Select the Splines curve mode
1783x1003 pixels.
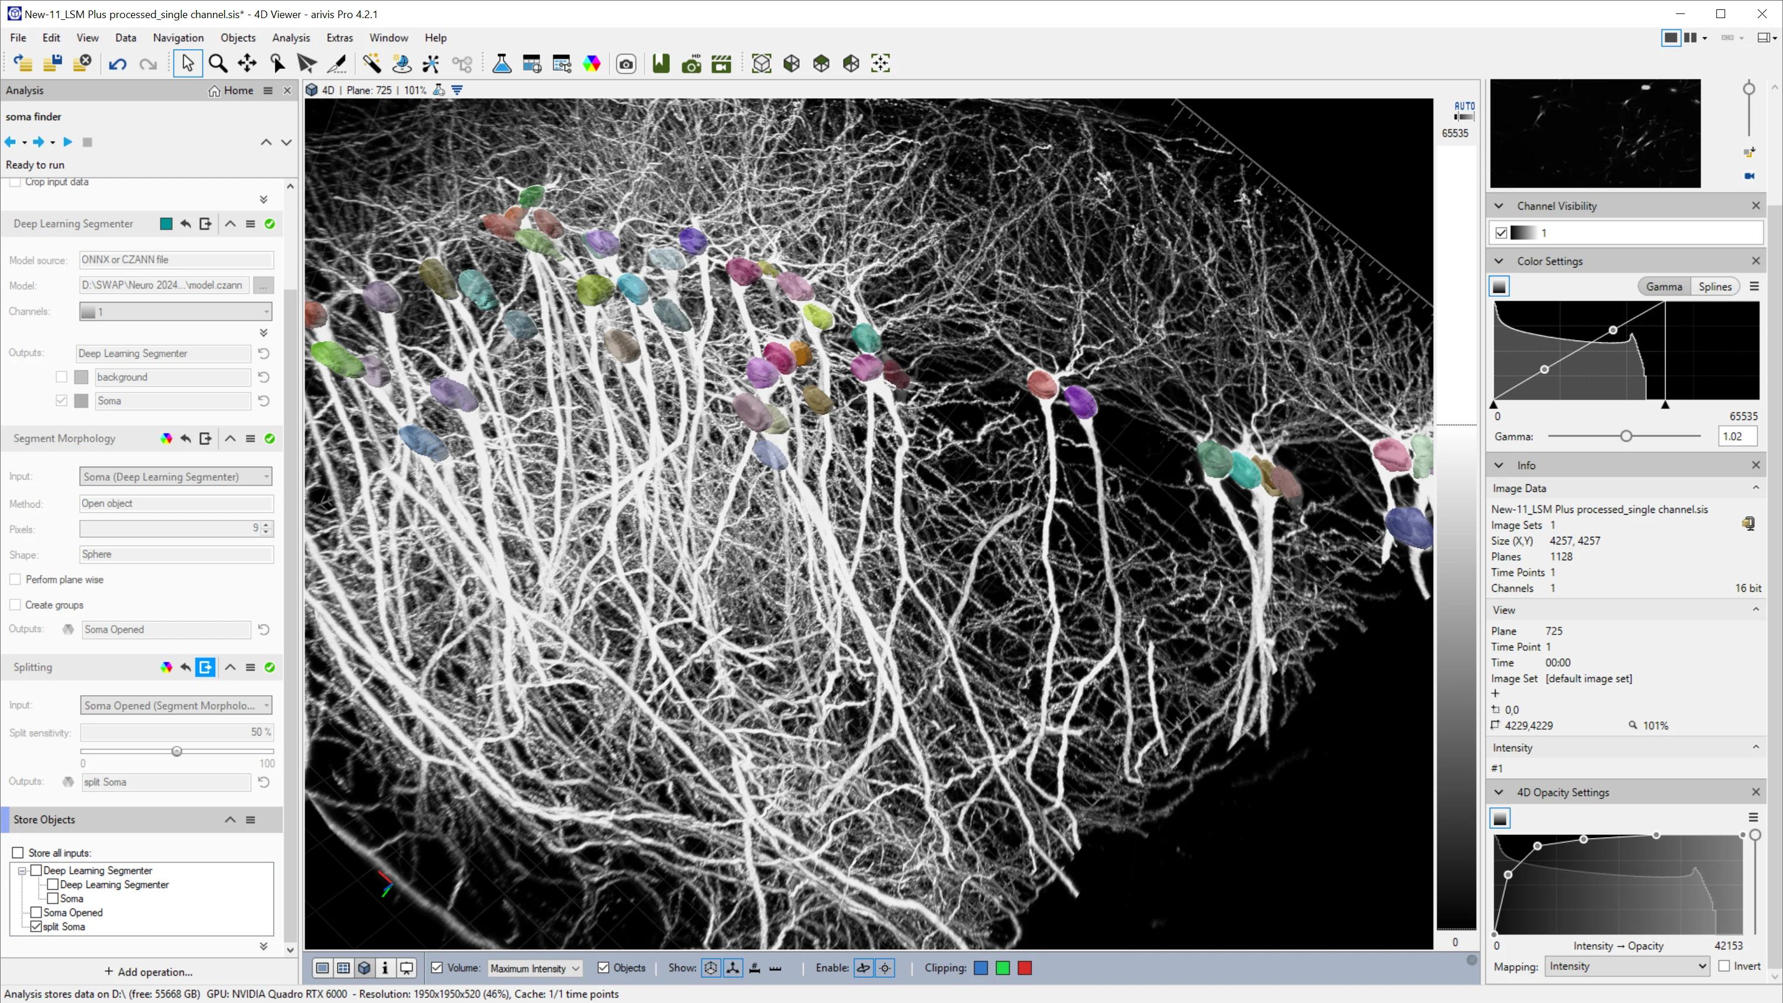click(x=1715, y=287)
